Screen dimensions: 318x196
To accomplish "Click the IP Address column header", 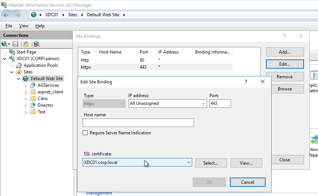I will [x=174, y=52].
